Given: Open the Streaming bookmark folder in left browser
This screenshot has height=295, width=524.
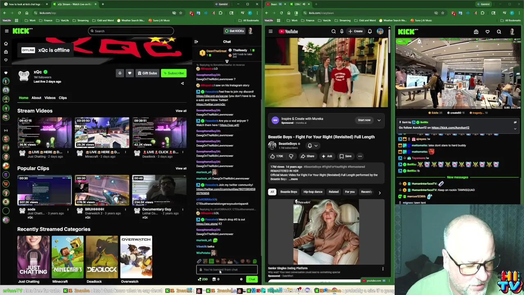Looking at the screenshot, I should click(x=81, y=20).
